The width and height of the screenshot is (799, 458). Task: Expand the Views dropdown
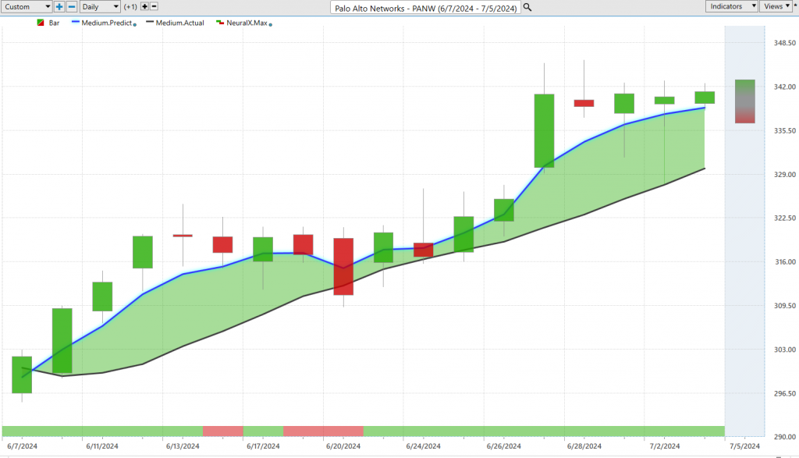pyautogui.click(x=776, y=6)
